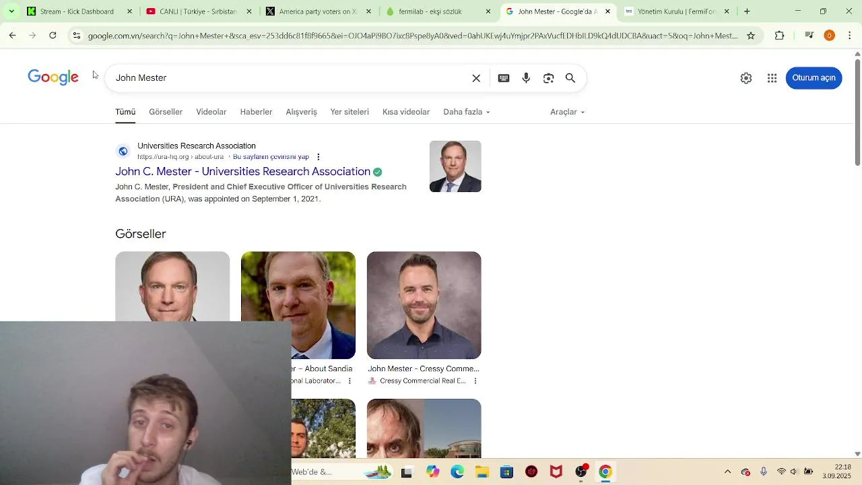Screen dimensions: 862x485
Task: Expand the Daha fazla dropdown
Action: point(467,112)
